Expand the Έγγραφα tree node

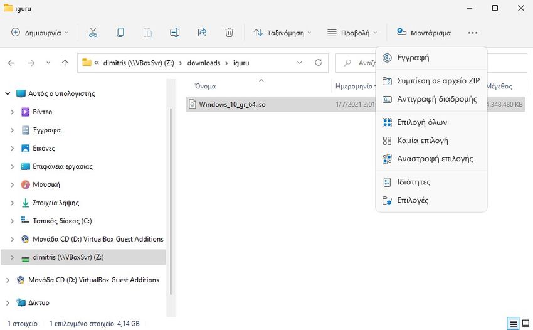tap(13, 130)
